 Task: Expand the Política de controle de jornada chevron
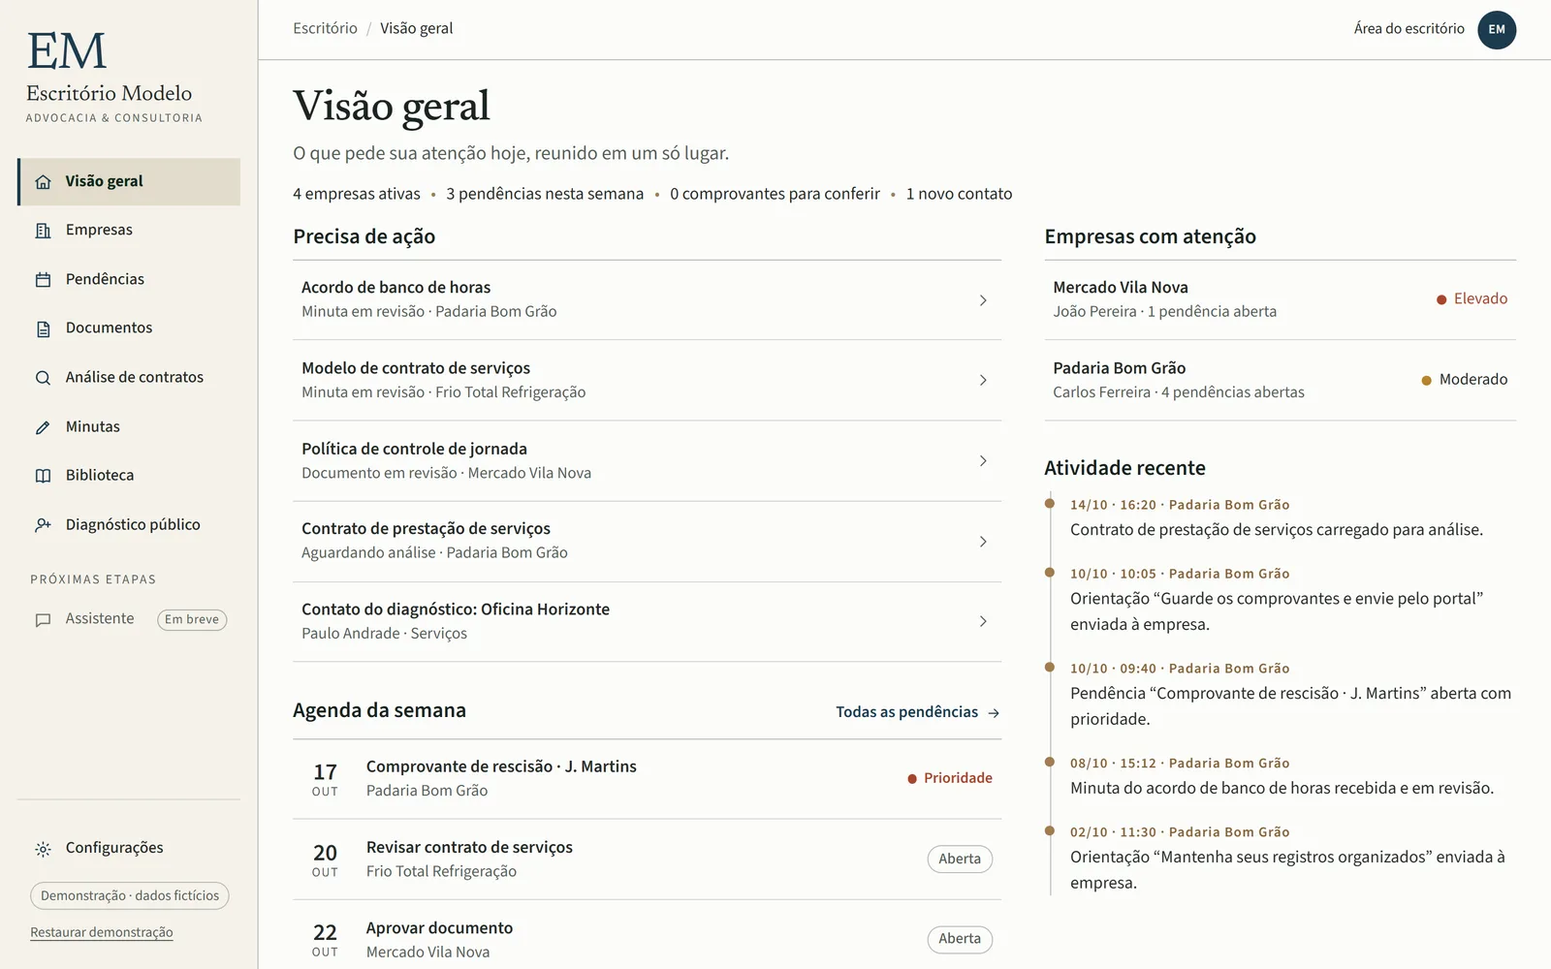point(983,461)
